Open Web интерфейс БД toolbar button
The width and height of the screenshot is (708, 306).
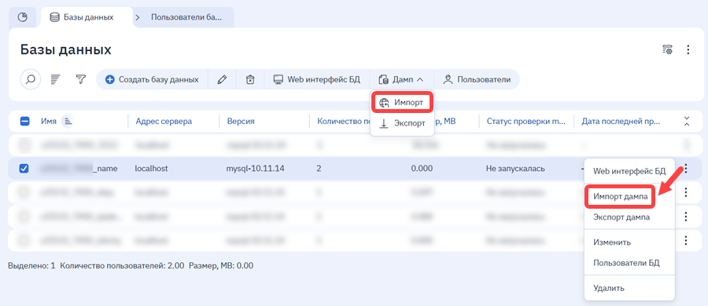coord(317,80)
